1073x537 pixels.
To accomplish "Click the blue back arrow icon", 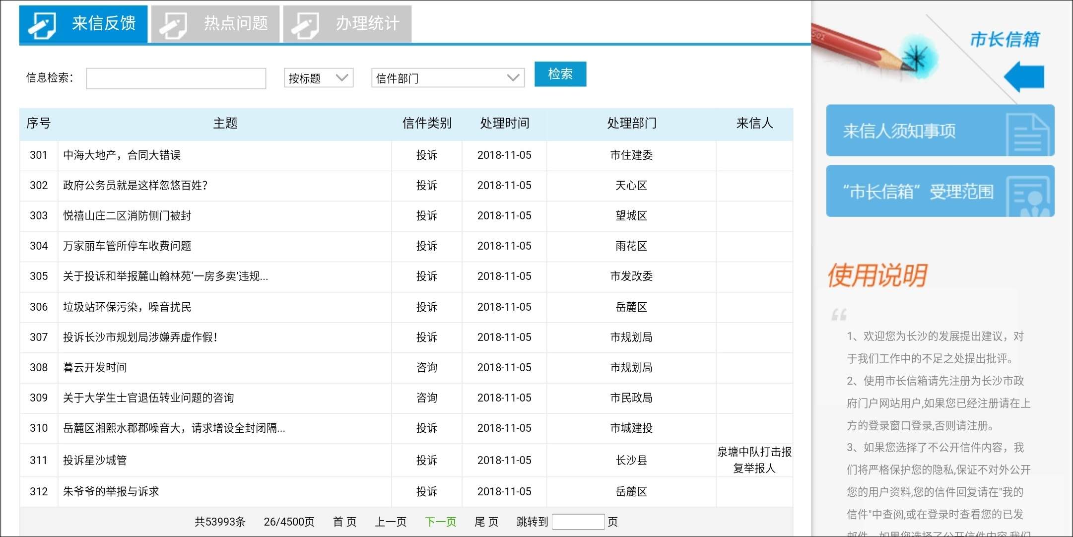I will pos(1024,76).
